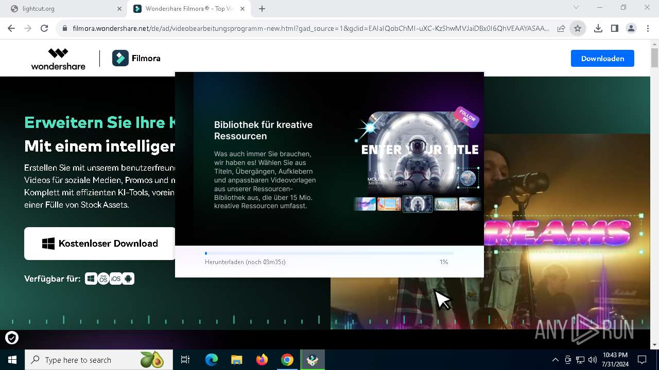Bookmark this page with star icon

578,29
